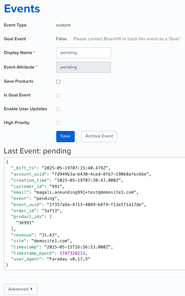Click the email address in JSON
This screenshot has width=185, height=296.
point(85,192)
